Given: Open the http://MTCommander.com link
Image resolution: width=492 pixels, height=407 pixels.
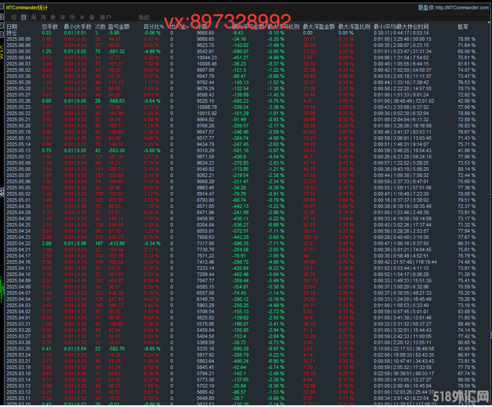Looking at the screenshot, I should point(462,8).
